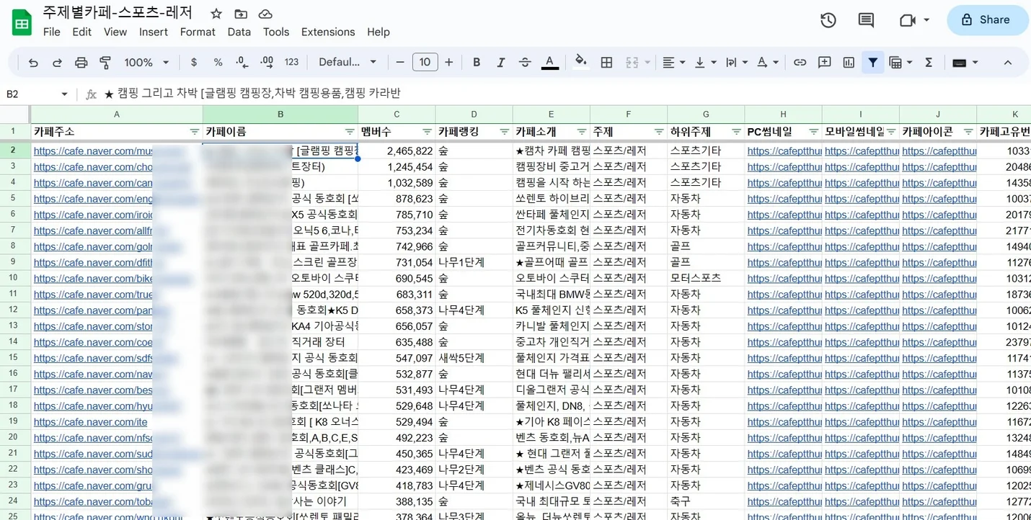This screenshot has width=1031, height=520.
Task: Move document with folder icon
Action: pyautogui.click(x=241, y=14)
